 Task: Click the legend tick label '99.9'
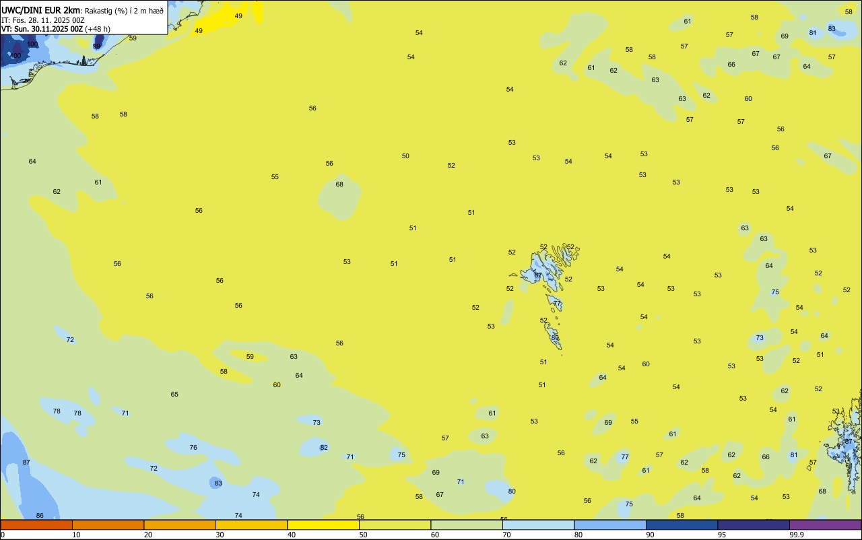click(x=797, y=535)
